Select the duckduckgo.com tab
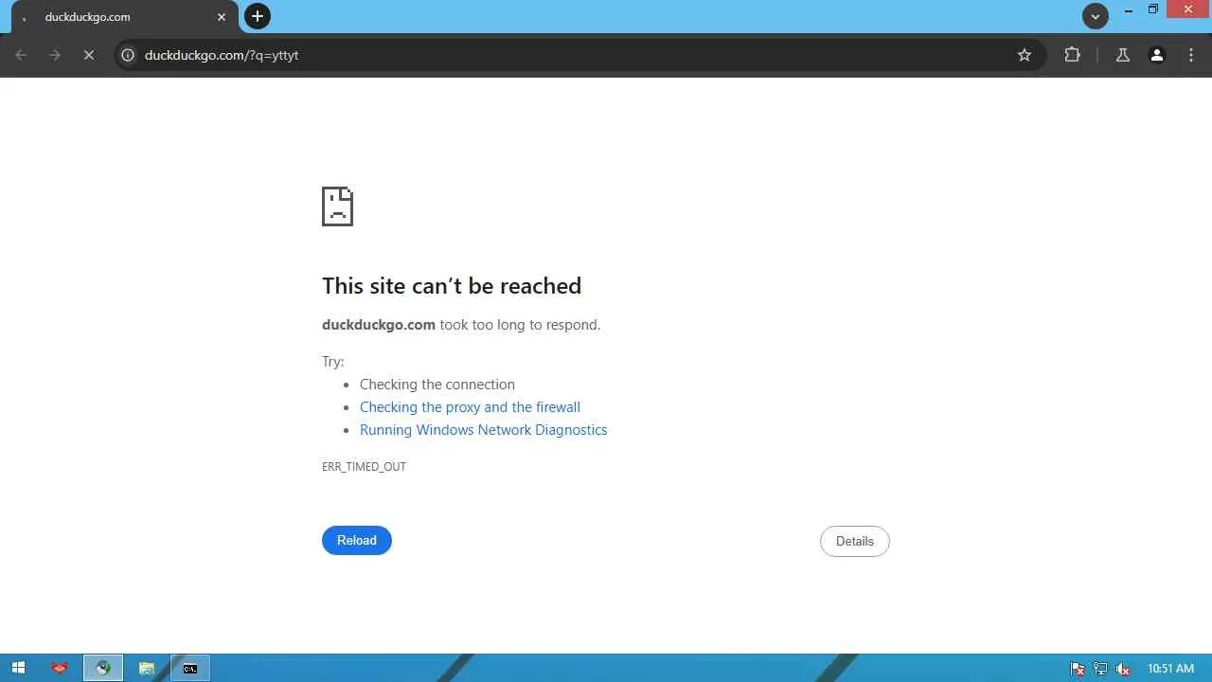 click(123, 17)
